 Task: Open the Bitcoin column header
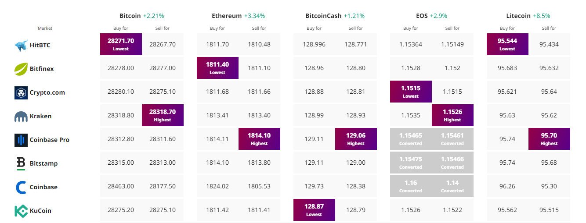click(x=130, y=16)
